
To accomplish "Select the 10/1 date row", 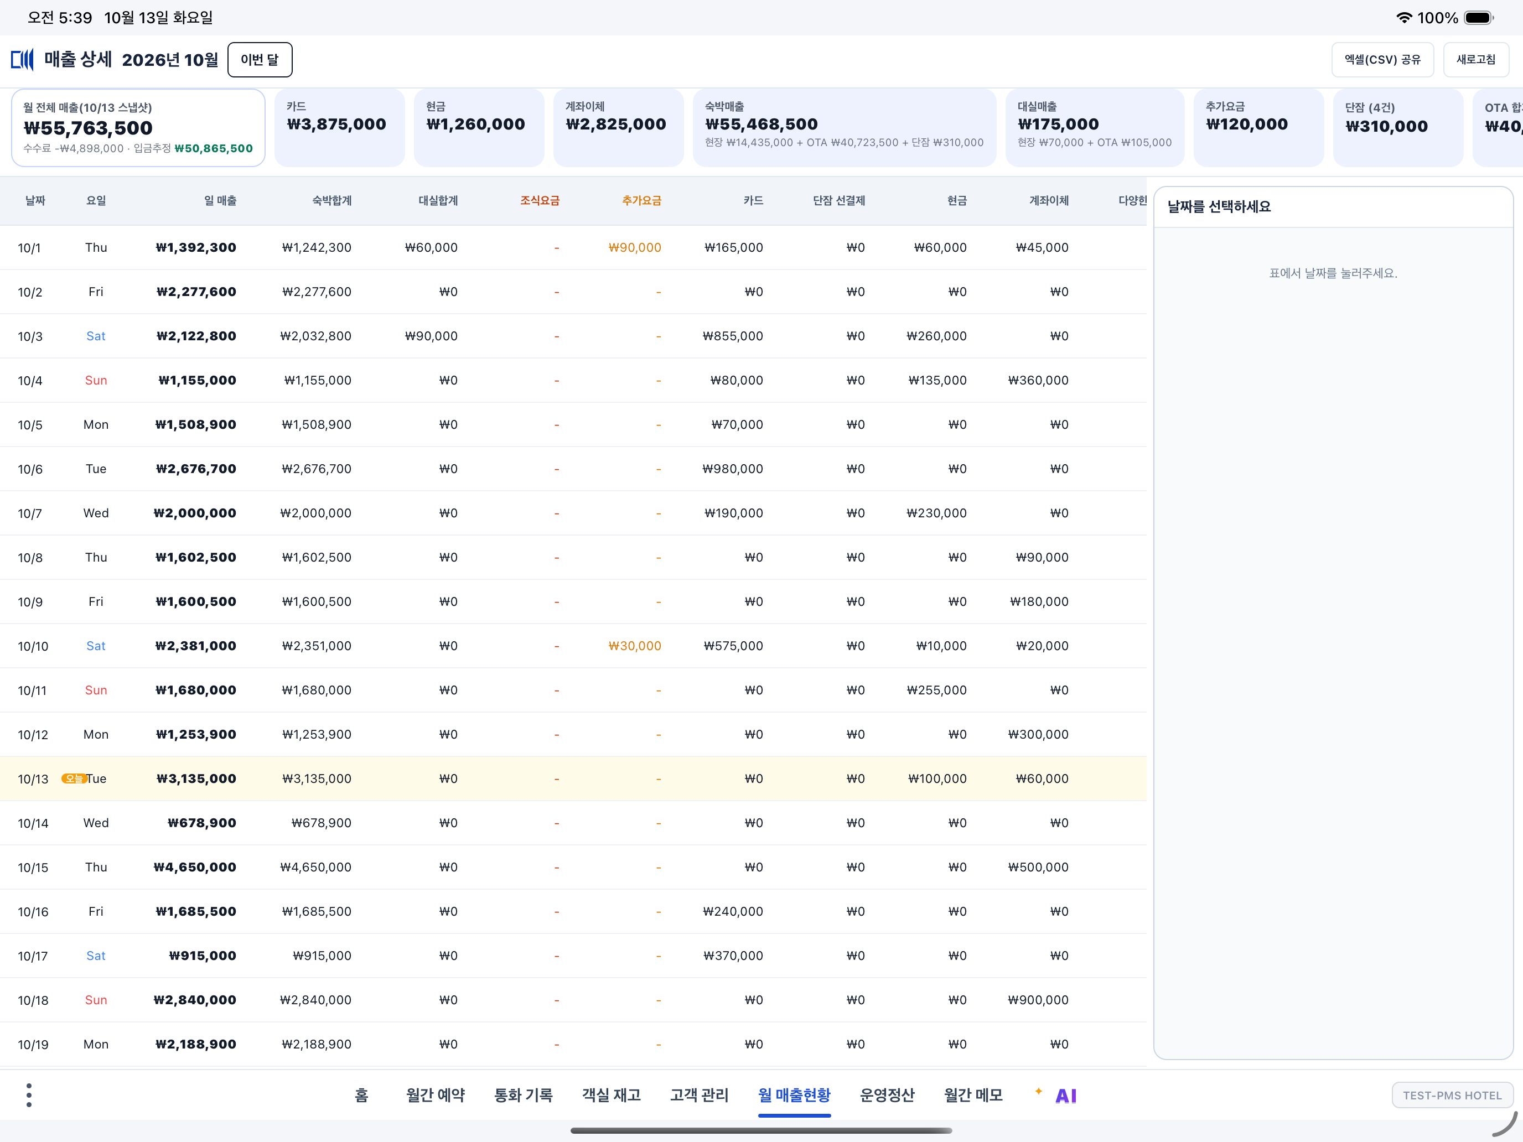I will coord(573,247).
